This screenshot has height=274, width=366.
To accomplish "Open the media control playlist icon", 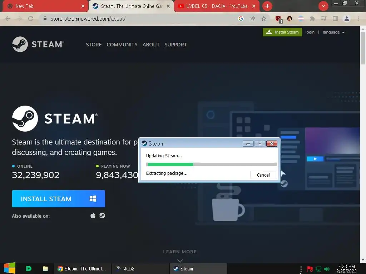I will point(324,19).
